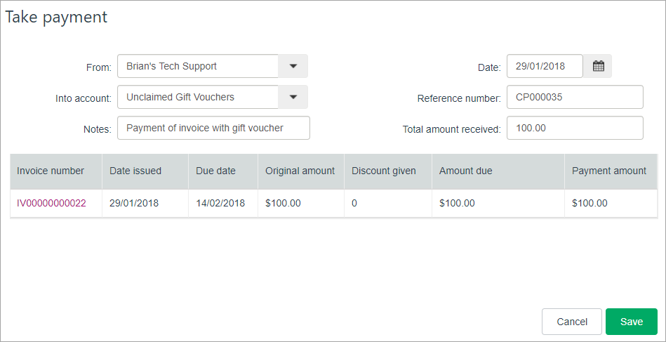The height and width of the screenshot is (342, 666).
Task: Click the Reference number field CP000035
Action: click(575, 98)
